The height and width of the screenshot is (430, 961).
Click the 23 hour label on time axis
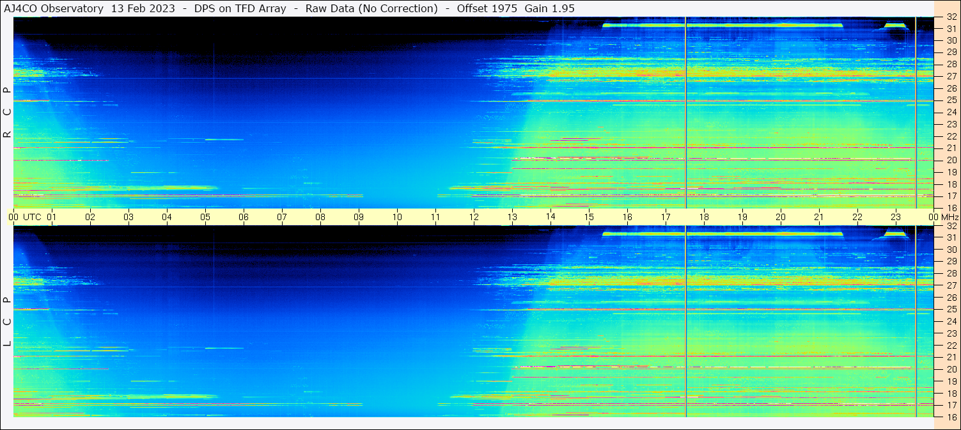coord(896,217)
